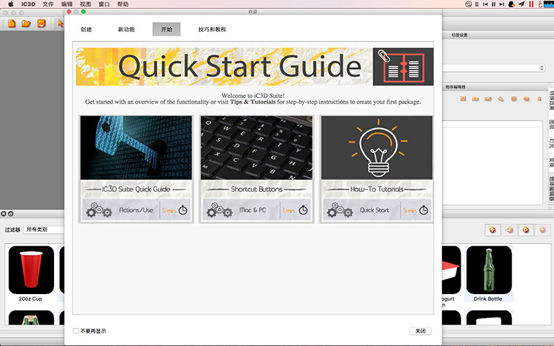
Task: Click the bottle icon in object editor
Action: click(x=539, y=99)
